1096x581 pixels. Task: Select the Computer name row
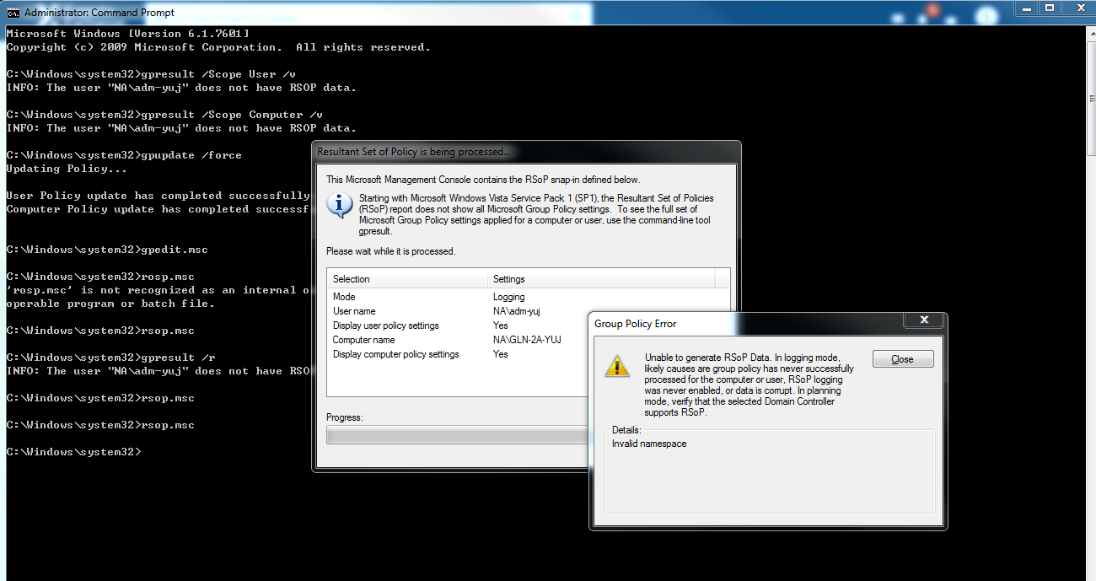coord(363,340)
